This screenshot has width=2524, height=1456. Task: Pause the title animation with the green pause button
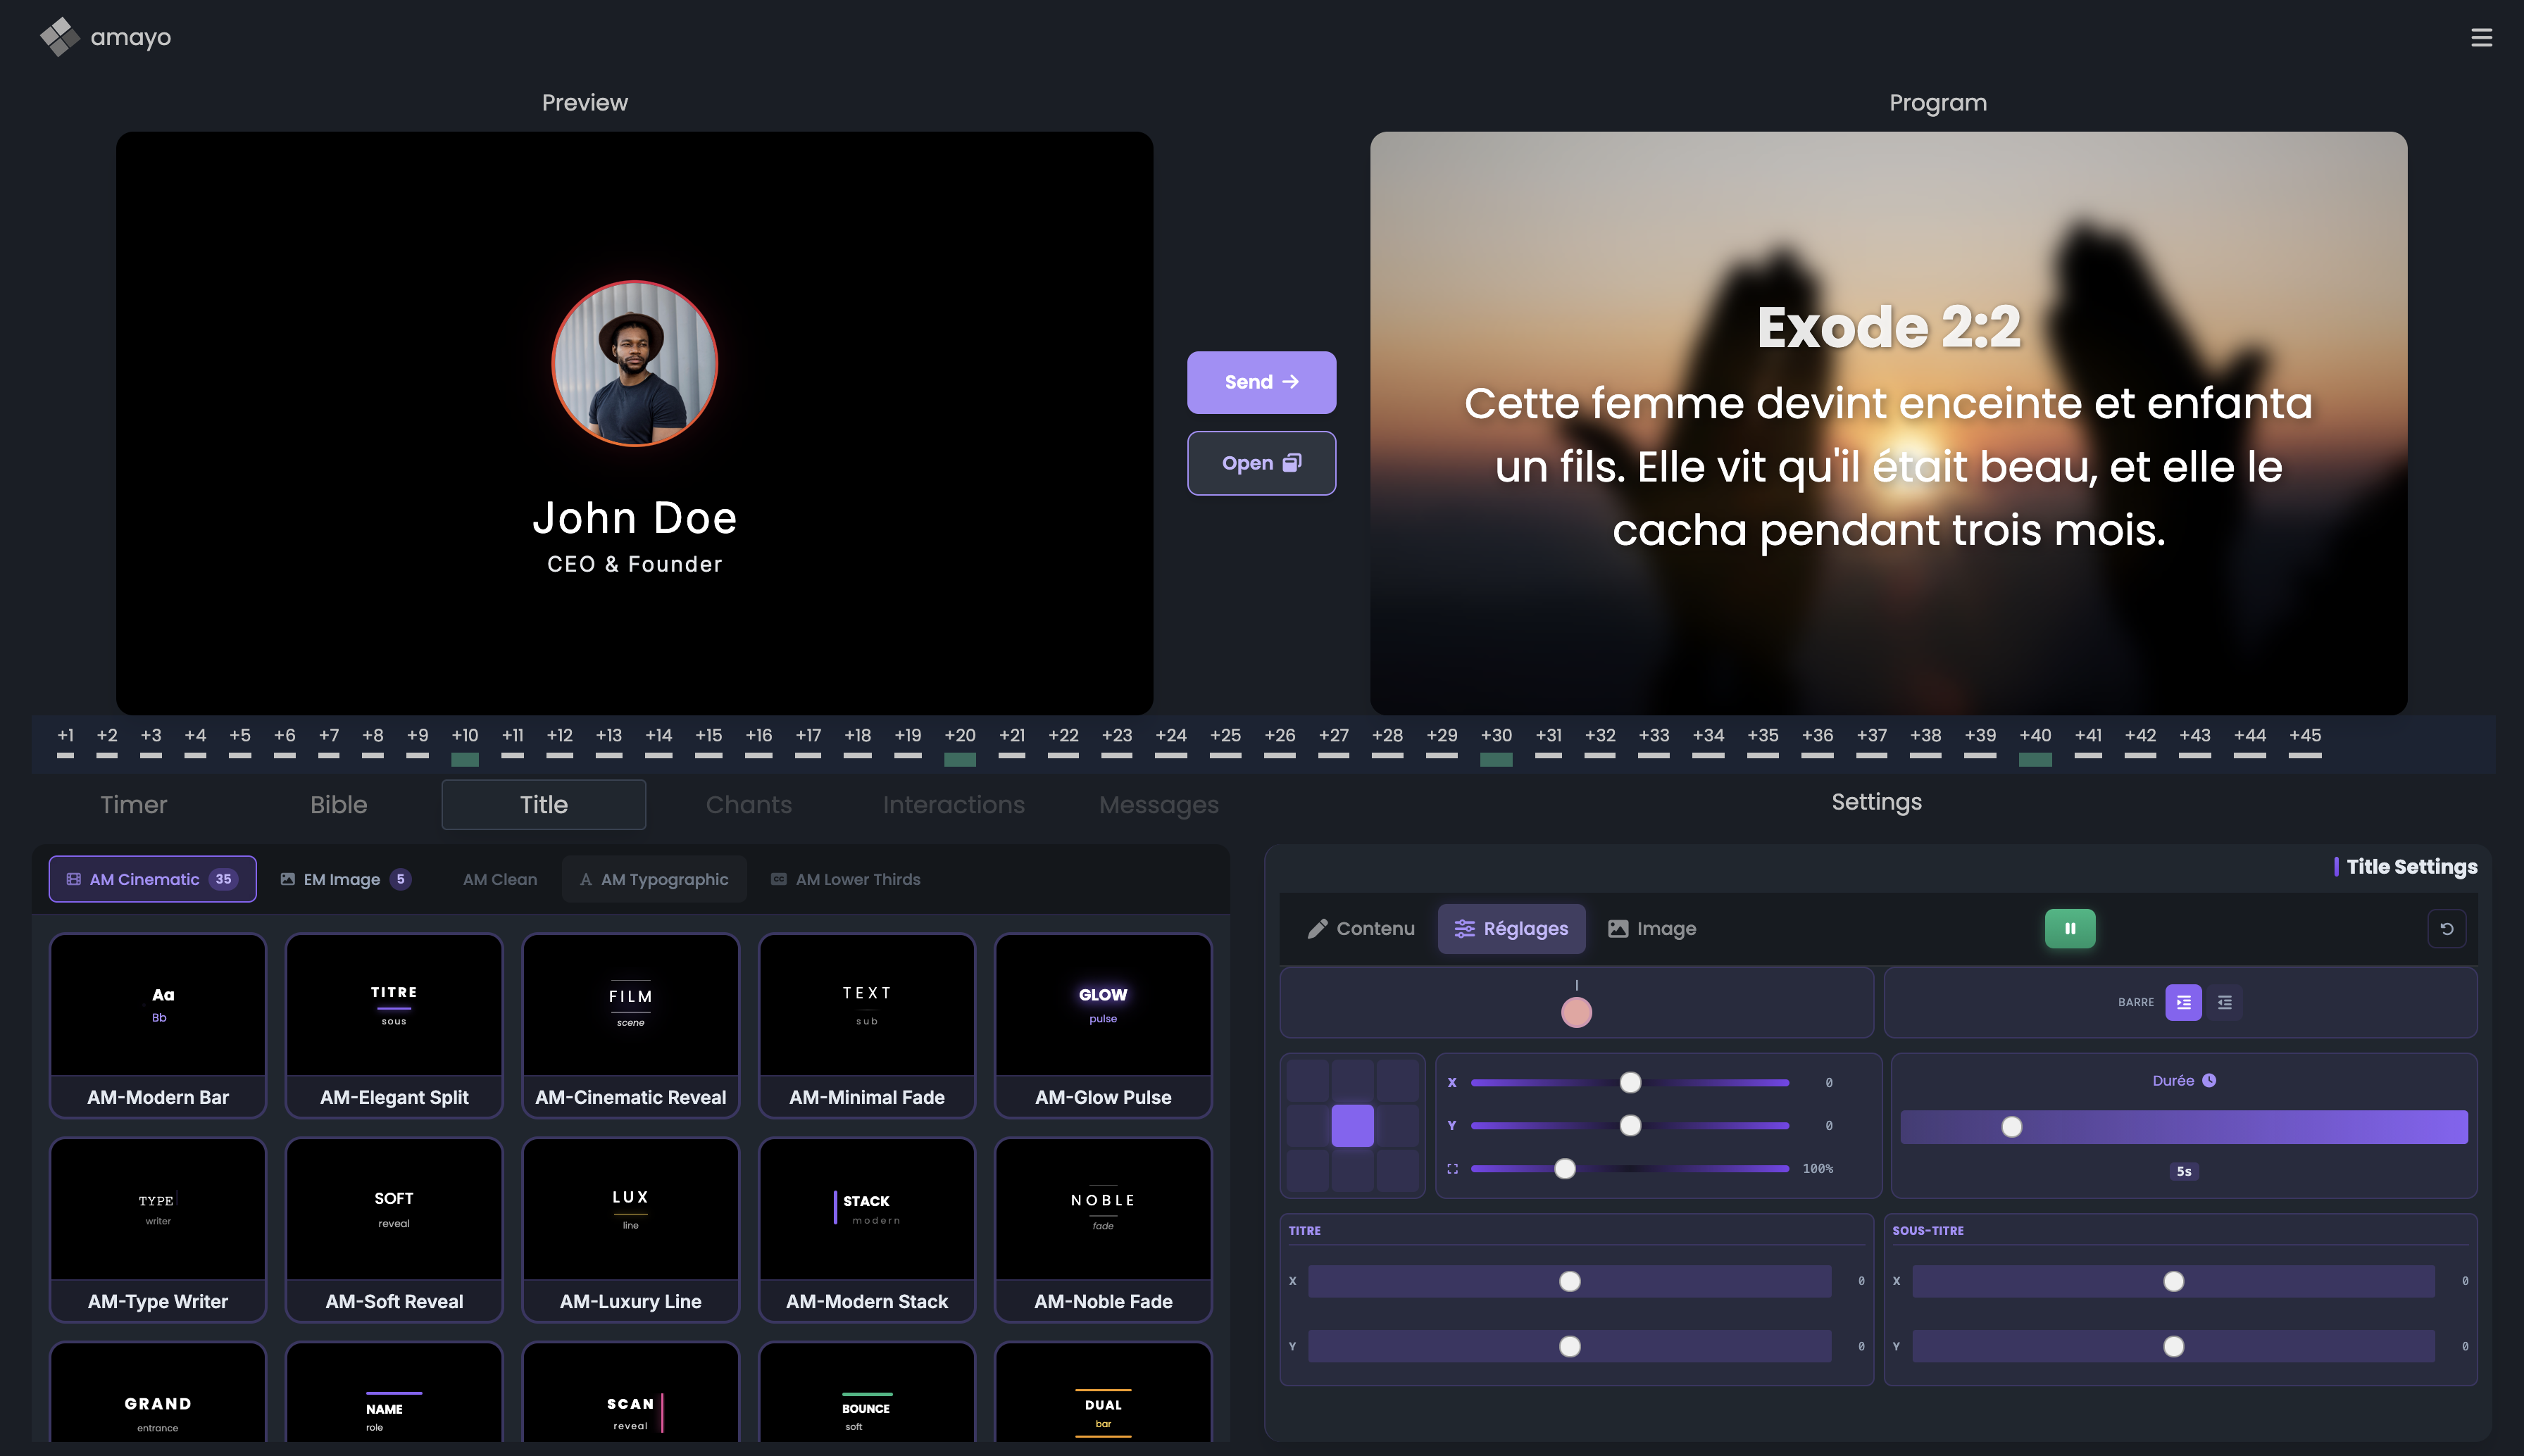point(2070,928)
